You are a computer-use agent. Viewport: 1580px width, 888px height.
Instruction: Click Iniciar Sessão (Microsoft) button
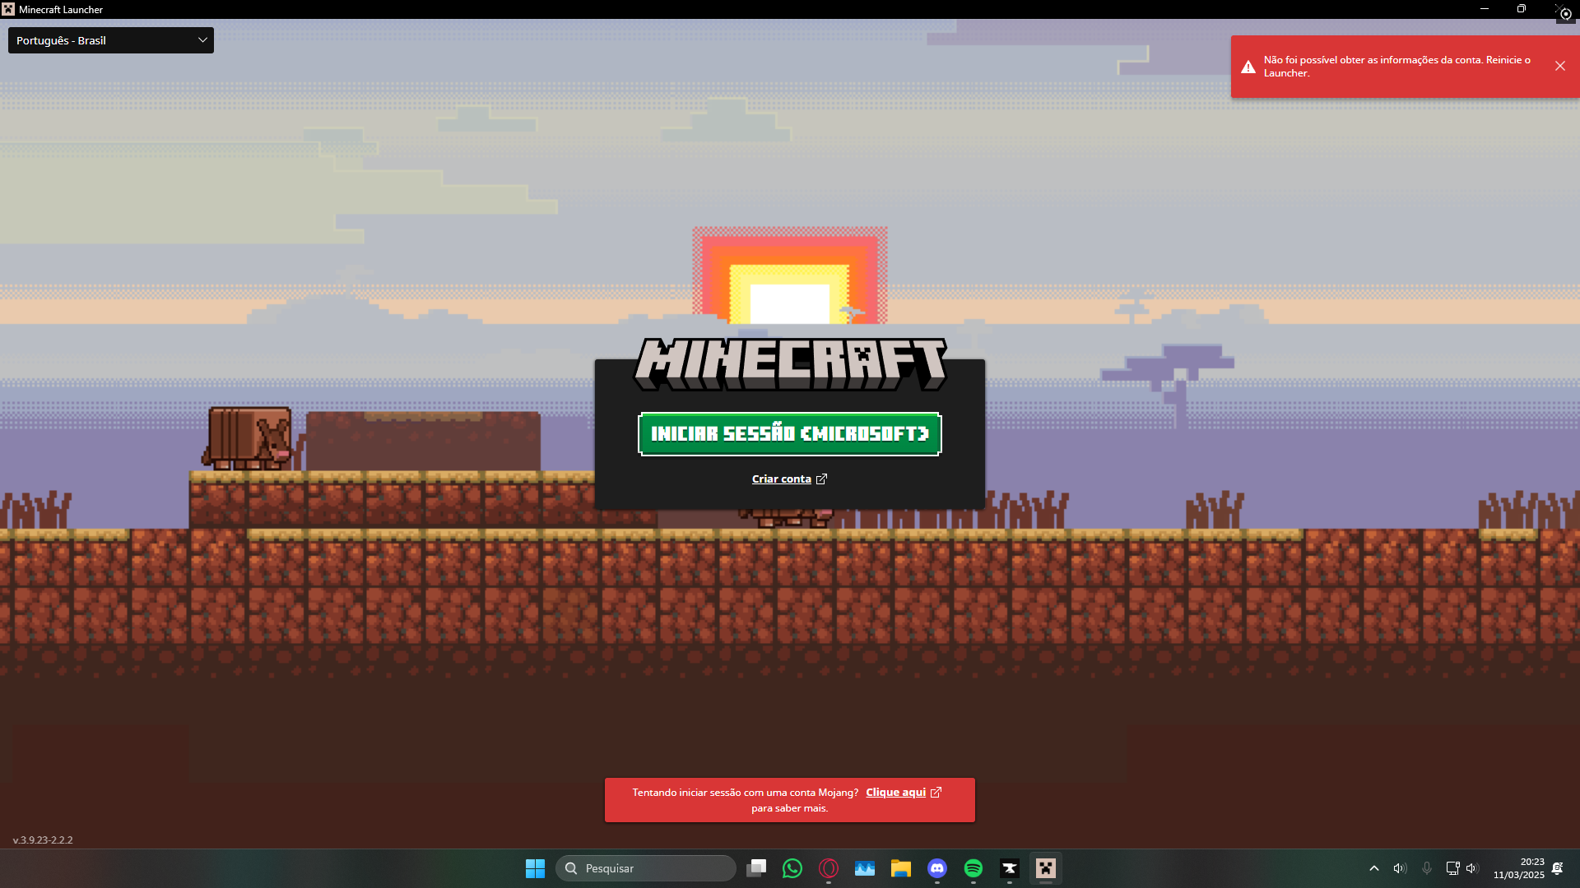789,433
